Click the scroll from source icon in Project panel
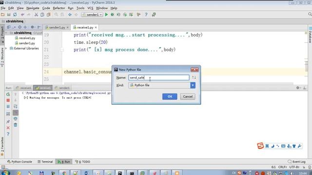Screen dimensions: 312x175 click(19, 27)
